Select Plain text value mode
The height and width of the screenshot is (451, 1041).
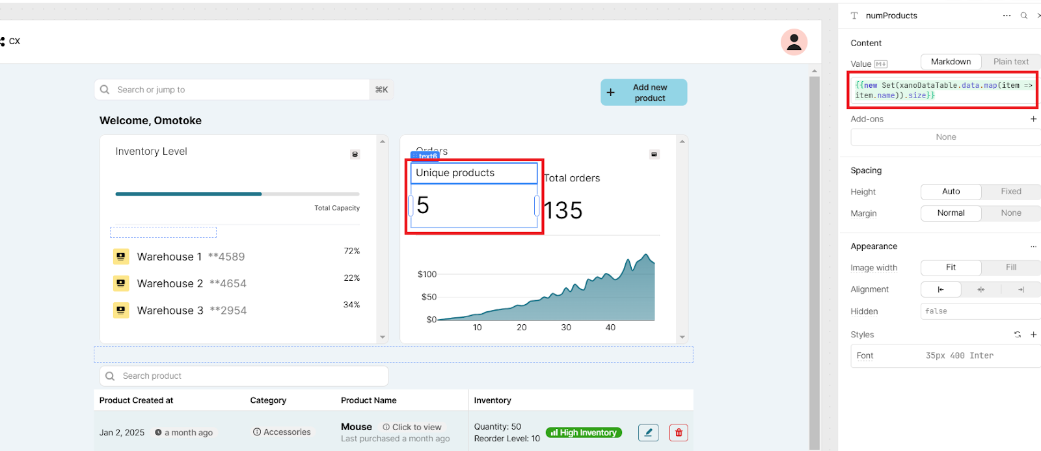[1011, 62]
